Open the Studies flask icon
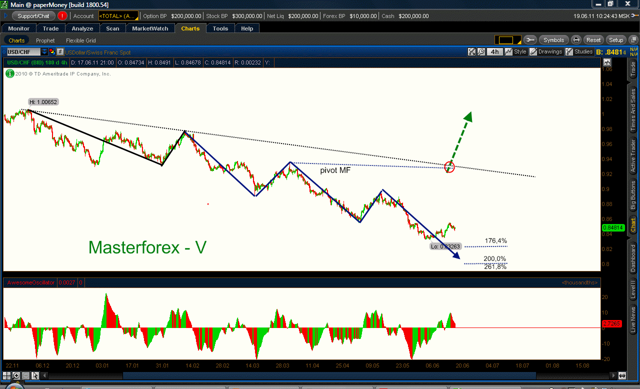 [569, 51]
